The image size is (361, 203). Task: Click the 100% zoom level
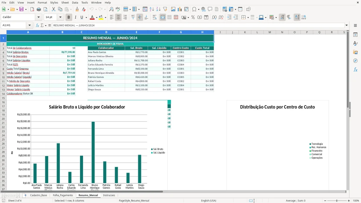pos(356,201)
